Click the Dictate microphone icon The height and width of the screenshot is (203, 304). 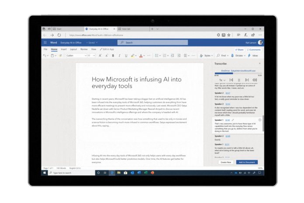click(232, 56)
